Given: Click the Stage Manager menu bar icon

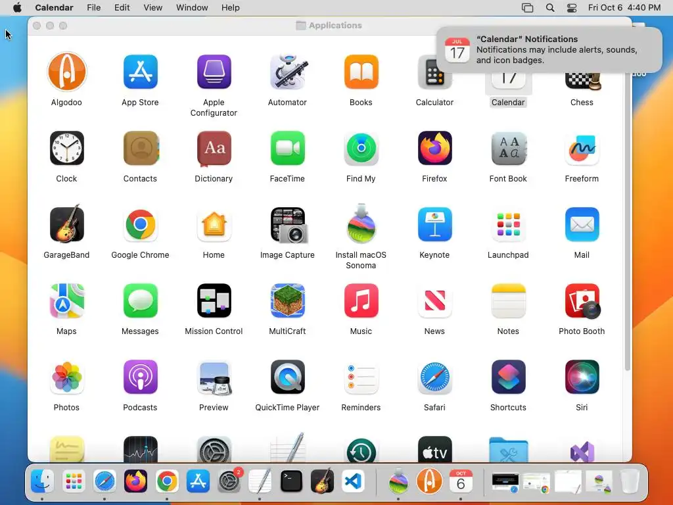Looking at the screenshot, I should pos(528,8).
